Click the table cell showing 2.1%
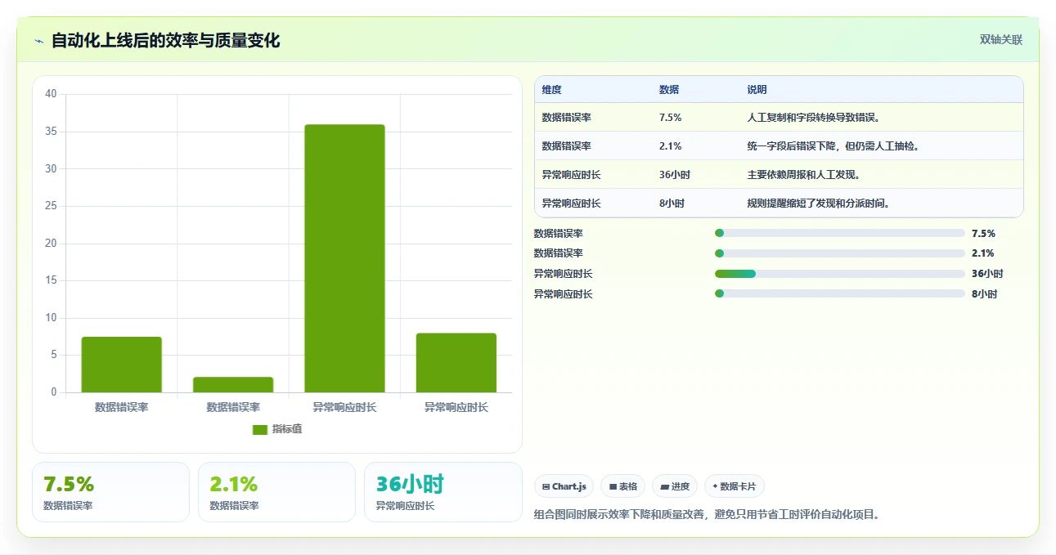This screenshot has height=555, width=1056. click(x=671, y=146)
